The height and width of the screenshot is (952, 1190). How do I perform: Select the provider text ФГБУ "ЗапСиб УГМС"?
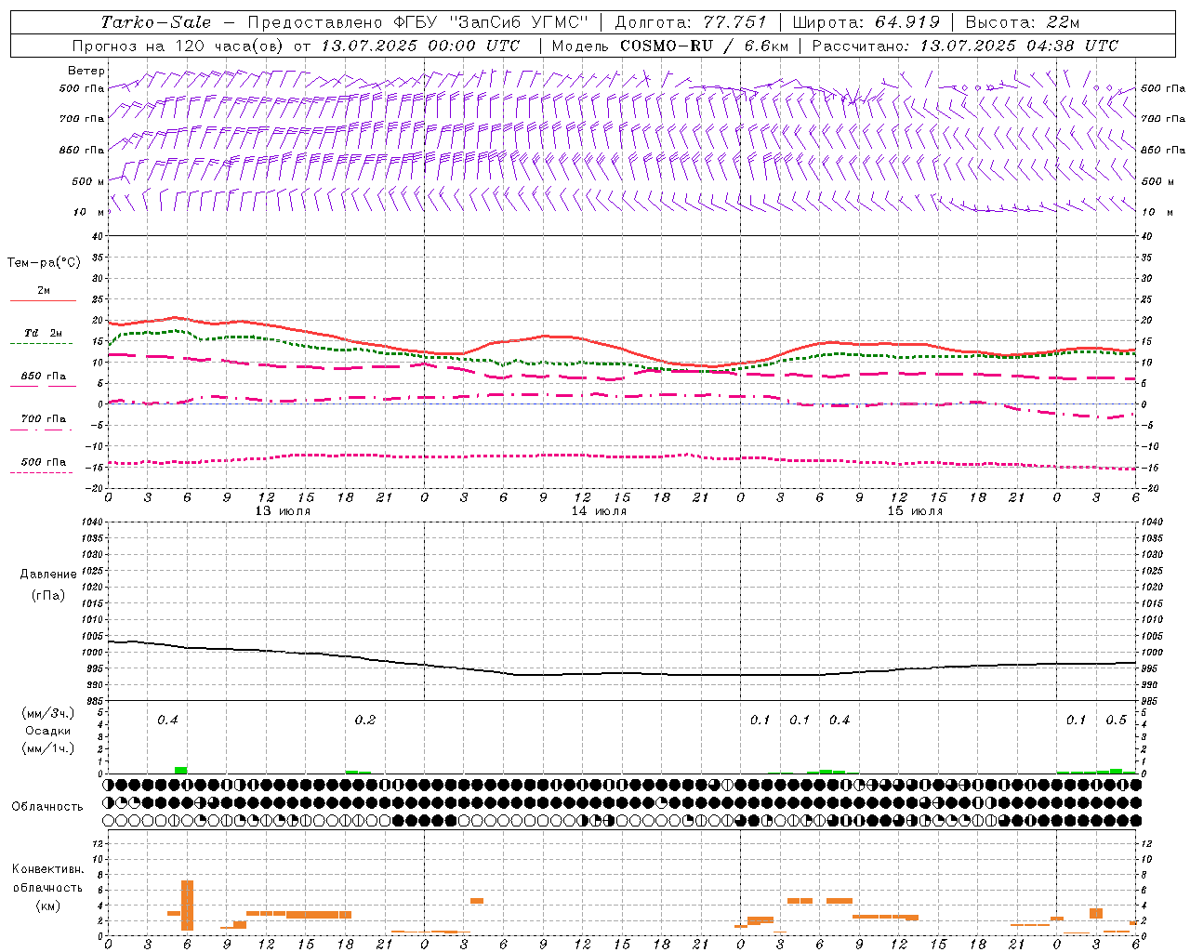pyautogui.click(x=490, y=22)
